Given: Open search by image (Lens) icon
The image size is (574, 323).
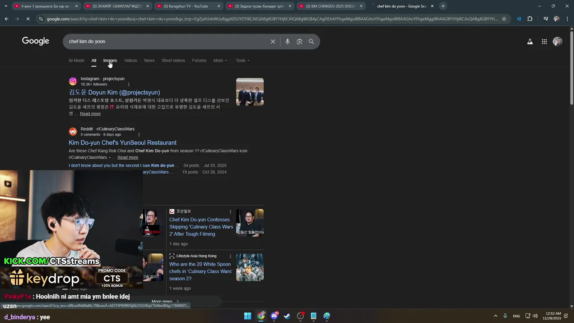Looking at the screenshot, I should click(x=299, y=41).
